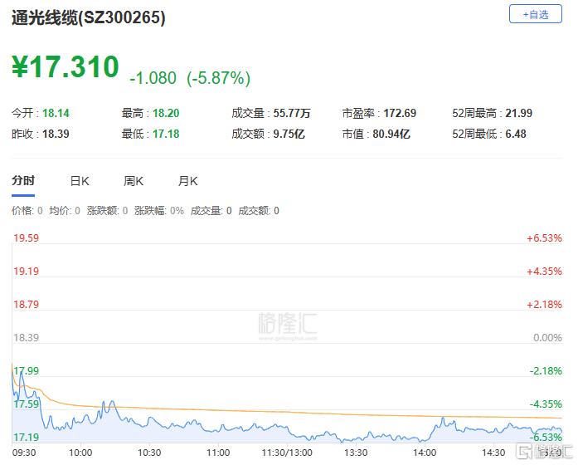
Task: Click the 17.19 price axis label
Action: click(x=27, y=438)
